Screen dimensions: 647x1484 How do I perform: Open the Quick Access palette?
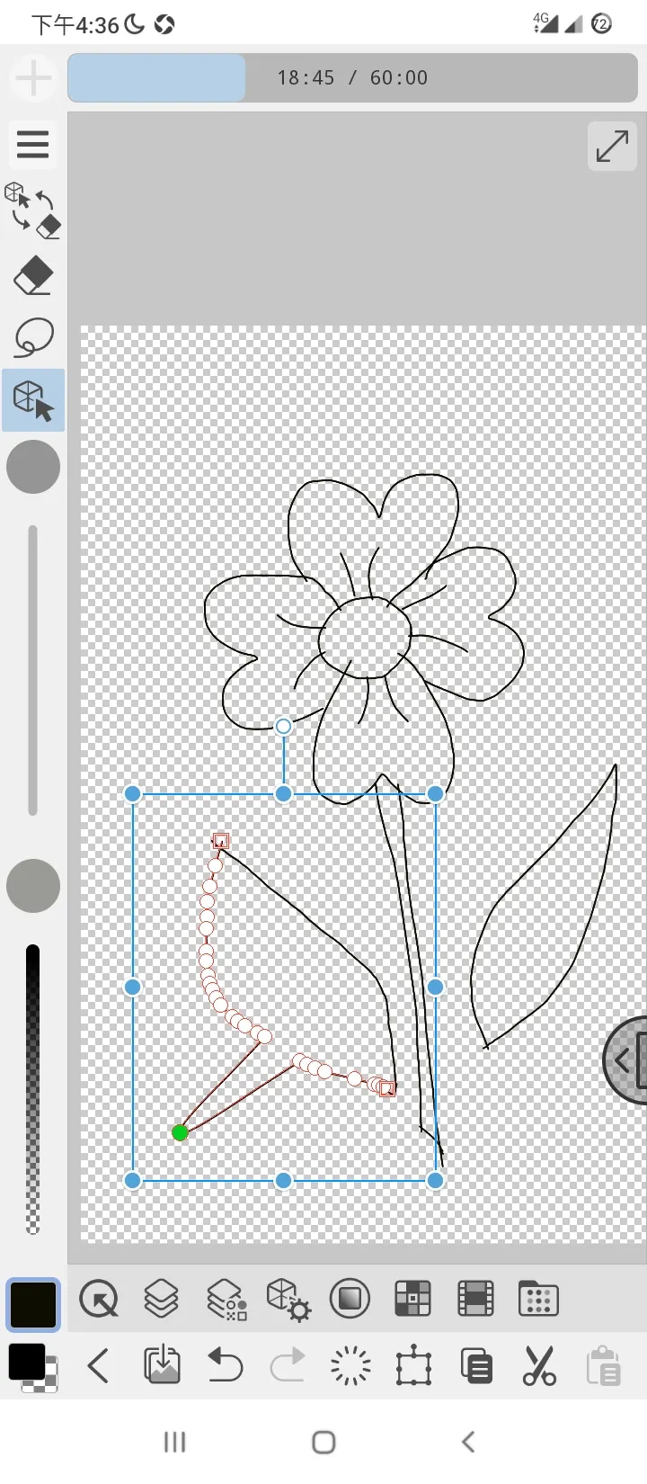[x=98, y=1300]
